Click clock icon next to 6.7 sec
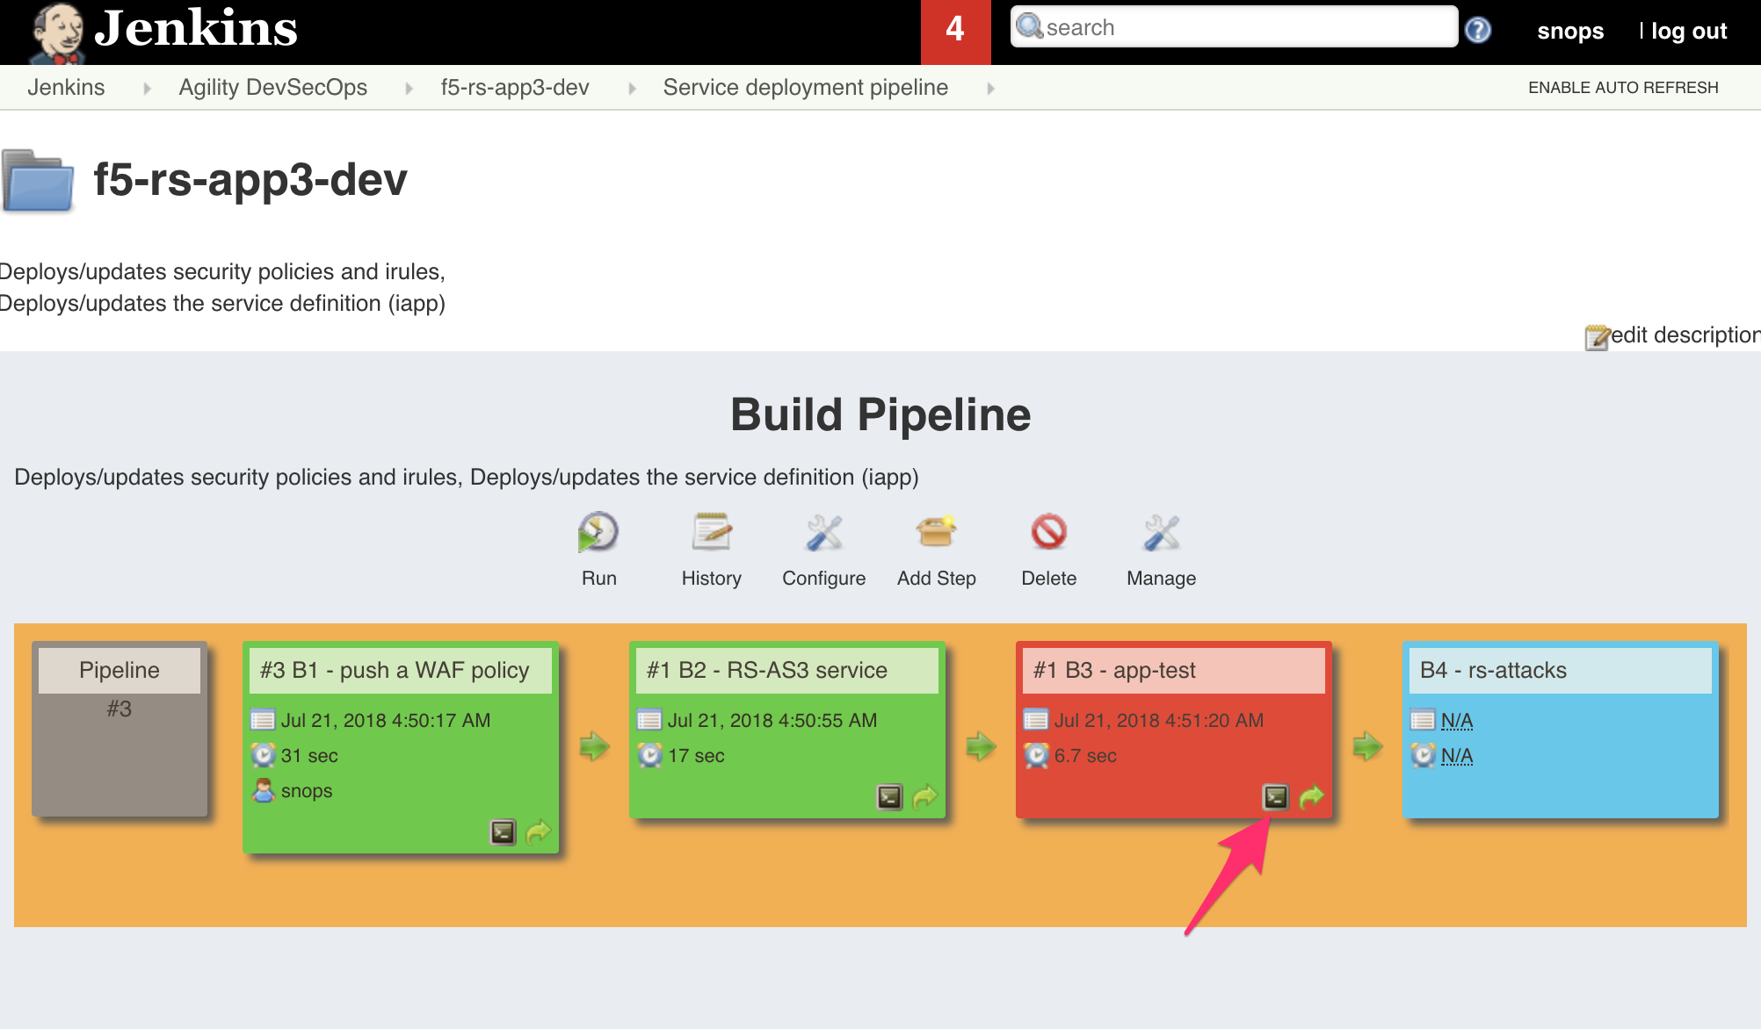Viewport: 1761px width, 1029px height. coord(1036,755)
